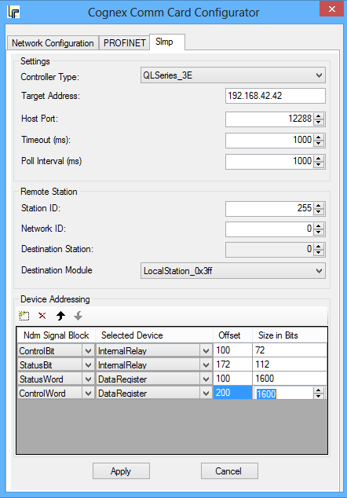Select StatusBit size cell 112
347x498 pixels.
coord(290,364)
